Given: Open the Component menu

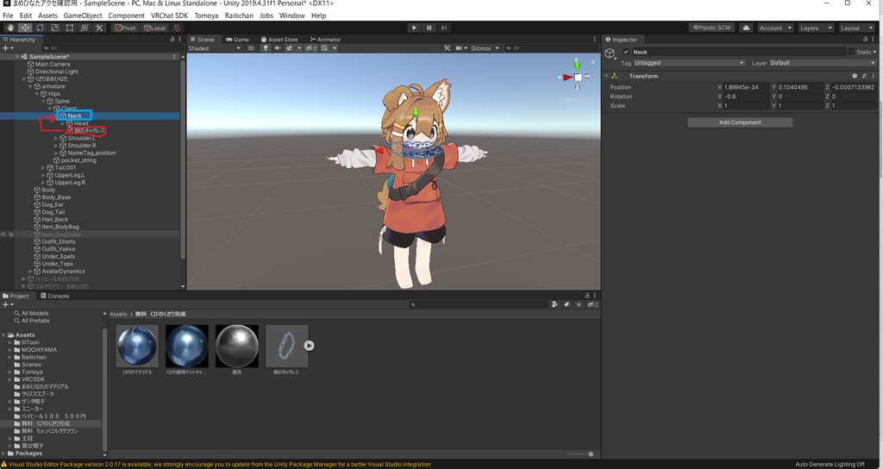Looking at the screenshot, I should 126,16.
